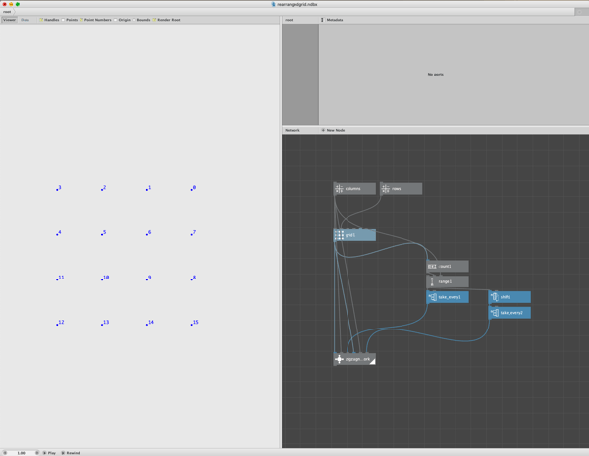This screenshot has width=589, height=456.
Task: Select the count1 node icon
Action: point(432,266)
